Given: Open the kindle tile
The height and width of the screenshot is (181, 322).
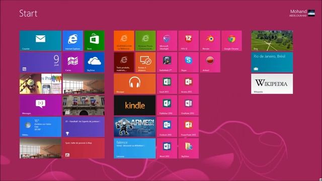Looking at the screenshot, I should (135, 105).
